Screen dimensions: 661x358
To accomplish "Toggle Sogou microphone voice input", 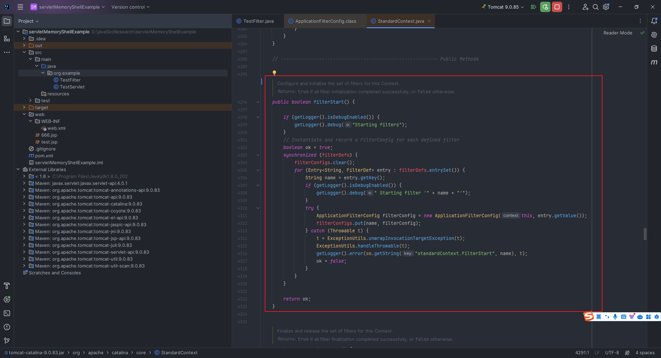I will (x=615, y=317).
